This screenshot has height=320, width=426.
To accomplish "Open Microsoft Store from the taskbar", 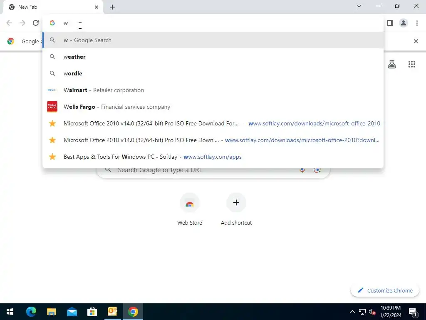I will pyautogui.click(x=92, y=312).
